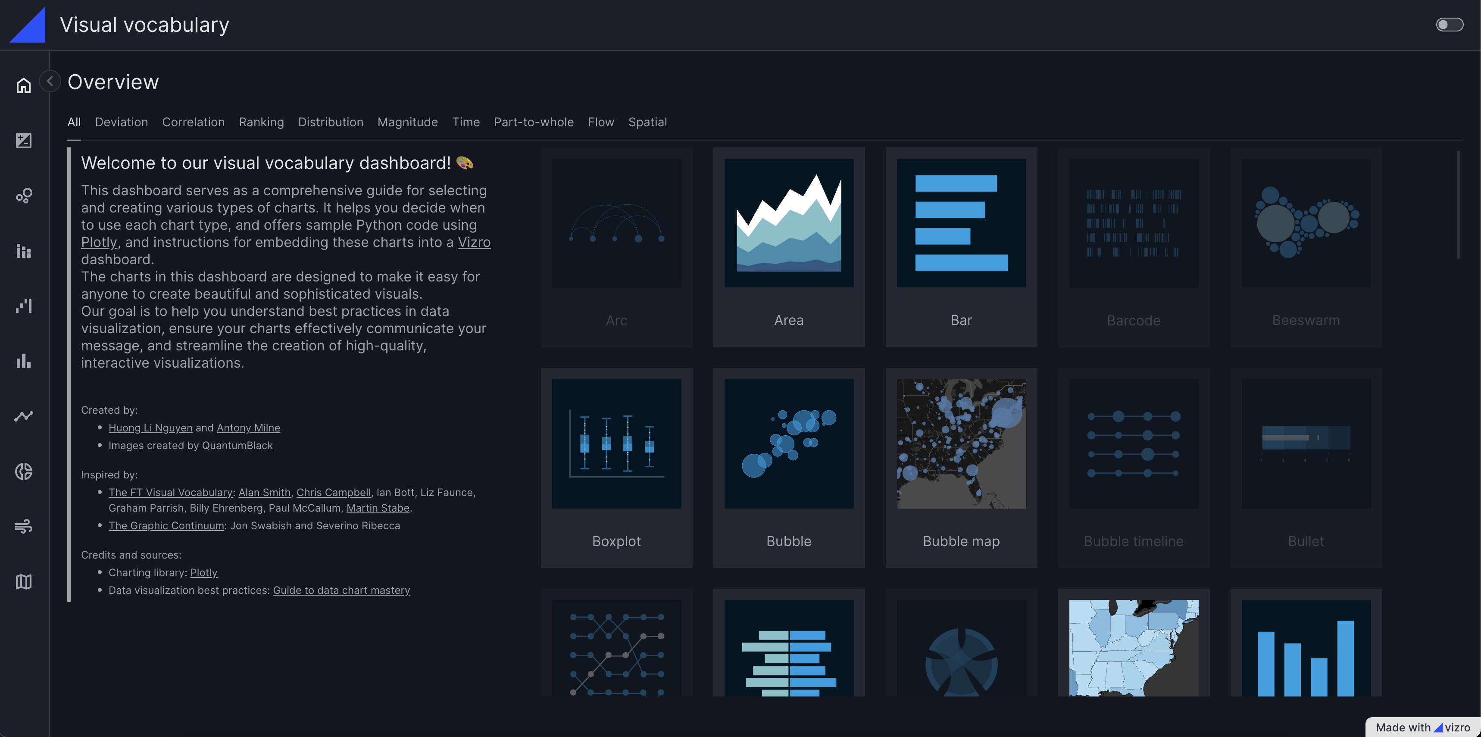Switch to the Time tab
This screenshot has width=1481, height=737.
466,122
